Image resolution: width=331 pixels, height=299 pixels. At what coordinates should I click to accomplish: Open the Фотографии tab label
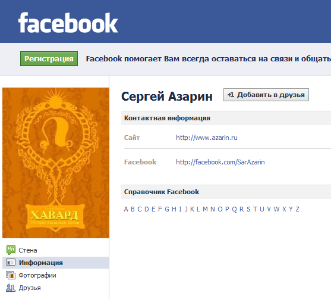[x=37, y=275]
